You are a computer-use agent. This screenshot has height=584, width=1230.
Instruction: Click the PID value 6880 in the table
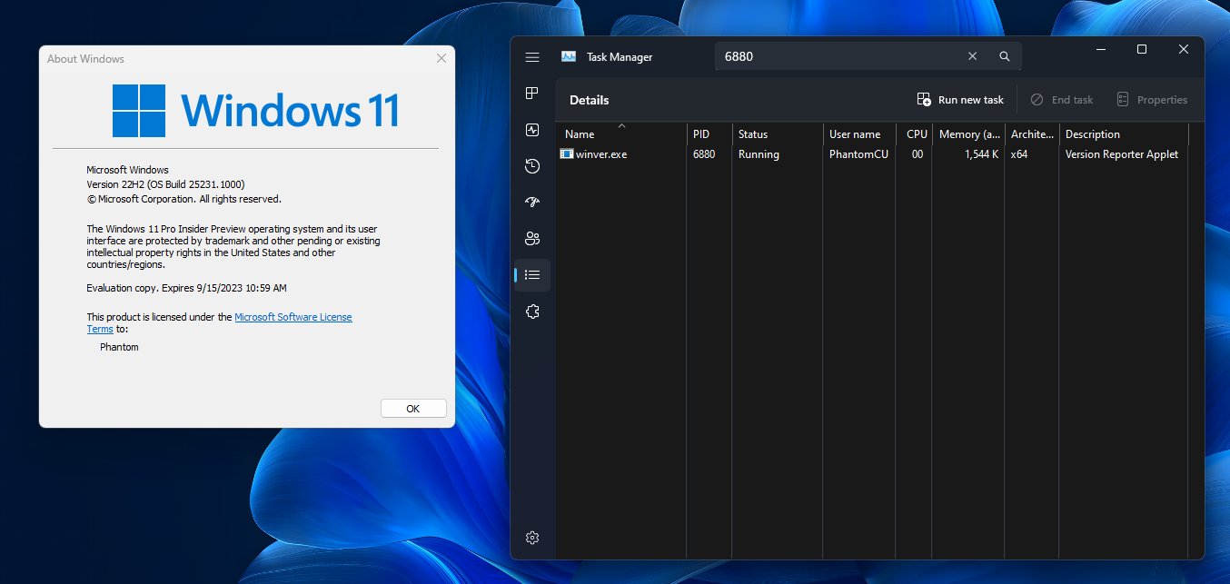click(x=704, y=154)
